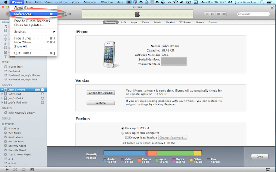The image size is (276, 172).
Task: Open the Notification Center icon
Action: [x=269, y=2]
